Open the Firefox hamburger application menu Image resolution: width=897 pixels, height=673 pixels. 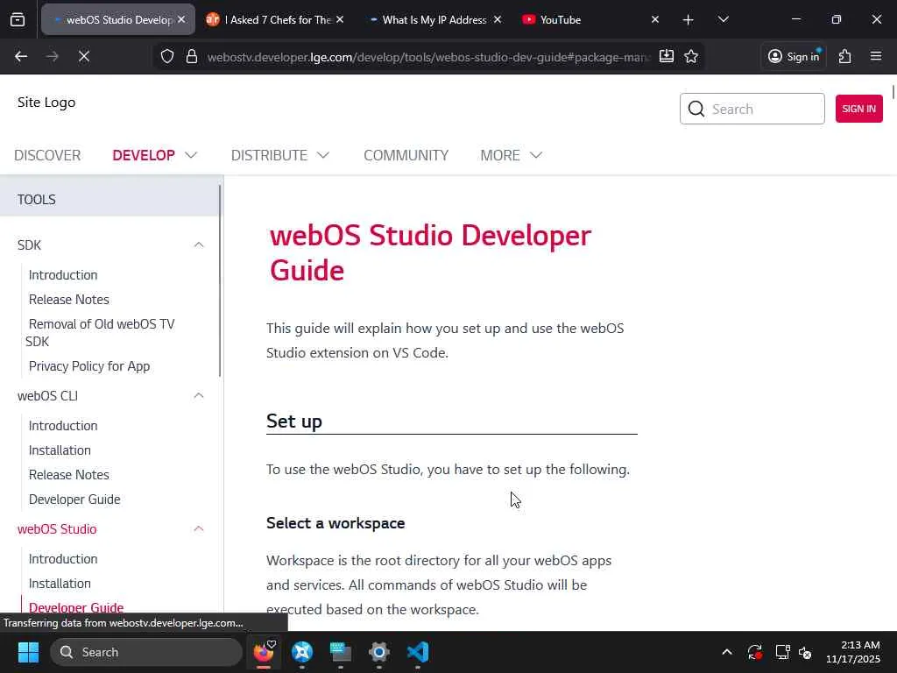pos(876,56)
